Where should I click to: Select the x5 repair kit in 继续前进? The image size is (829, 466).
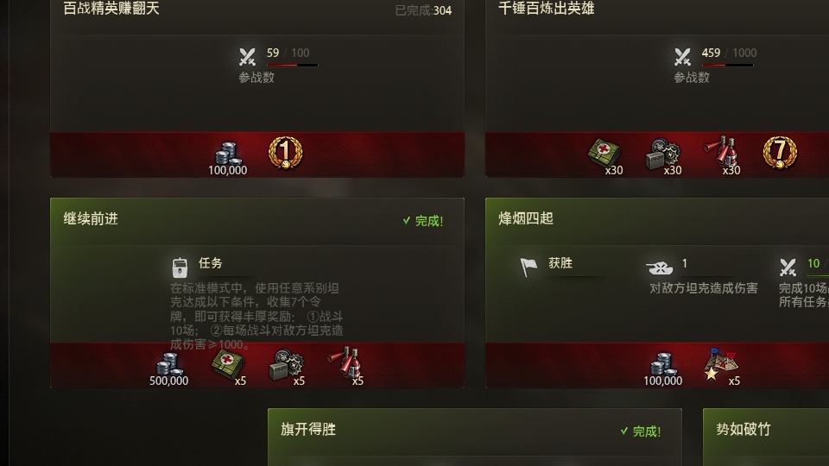tap(287, 368)
